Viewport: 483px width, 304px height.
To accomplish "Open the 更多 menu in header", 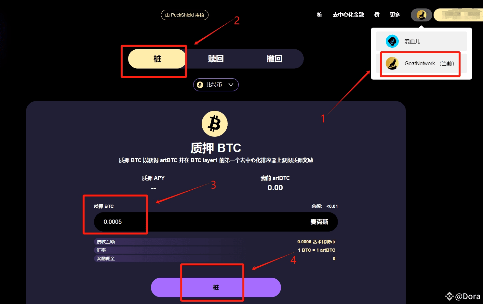I will [x=395, y=15].
